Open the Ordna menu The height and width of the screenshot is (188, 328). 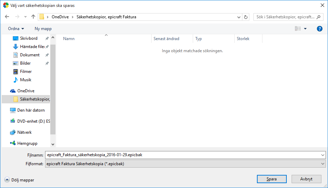[x=16, y=29]
